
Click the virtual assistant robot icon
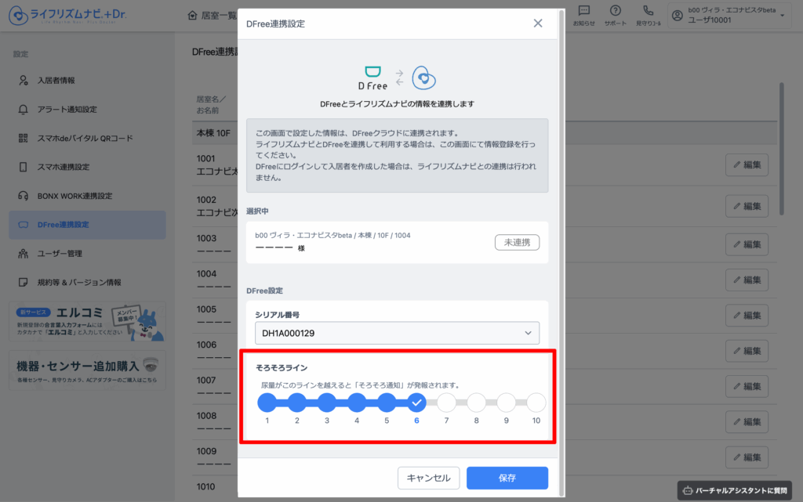(x=687, y=491)
